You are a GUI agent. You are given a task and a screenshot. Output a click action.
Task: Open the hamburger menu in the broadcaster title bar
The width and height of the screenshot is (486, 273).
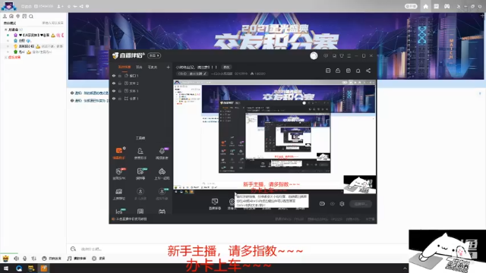tap(349, 55)
